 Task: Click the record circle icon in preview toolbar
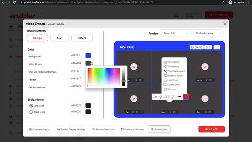coord(172,97)
